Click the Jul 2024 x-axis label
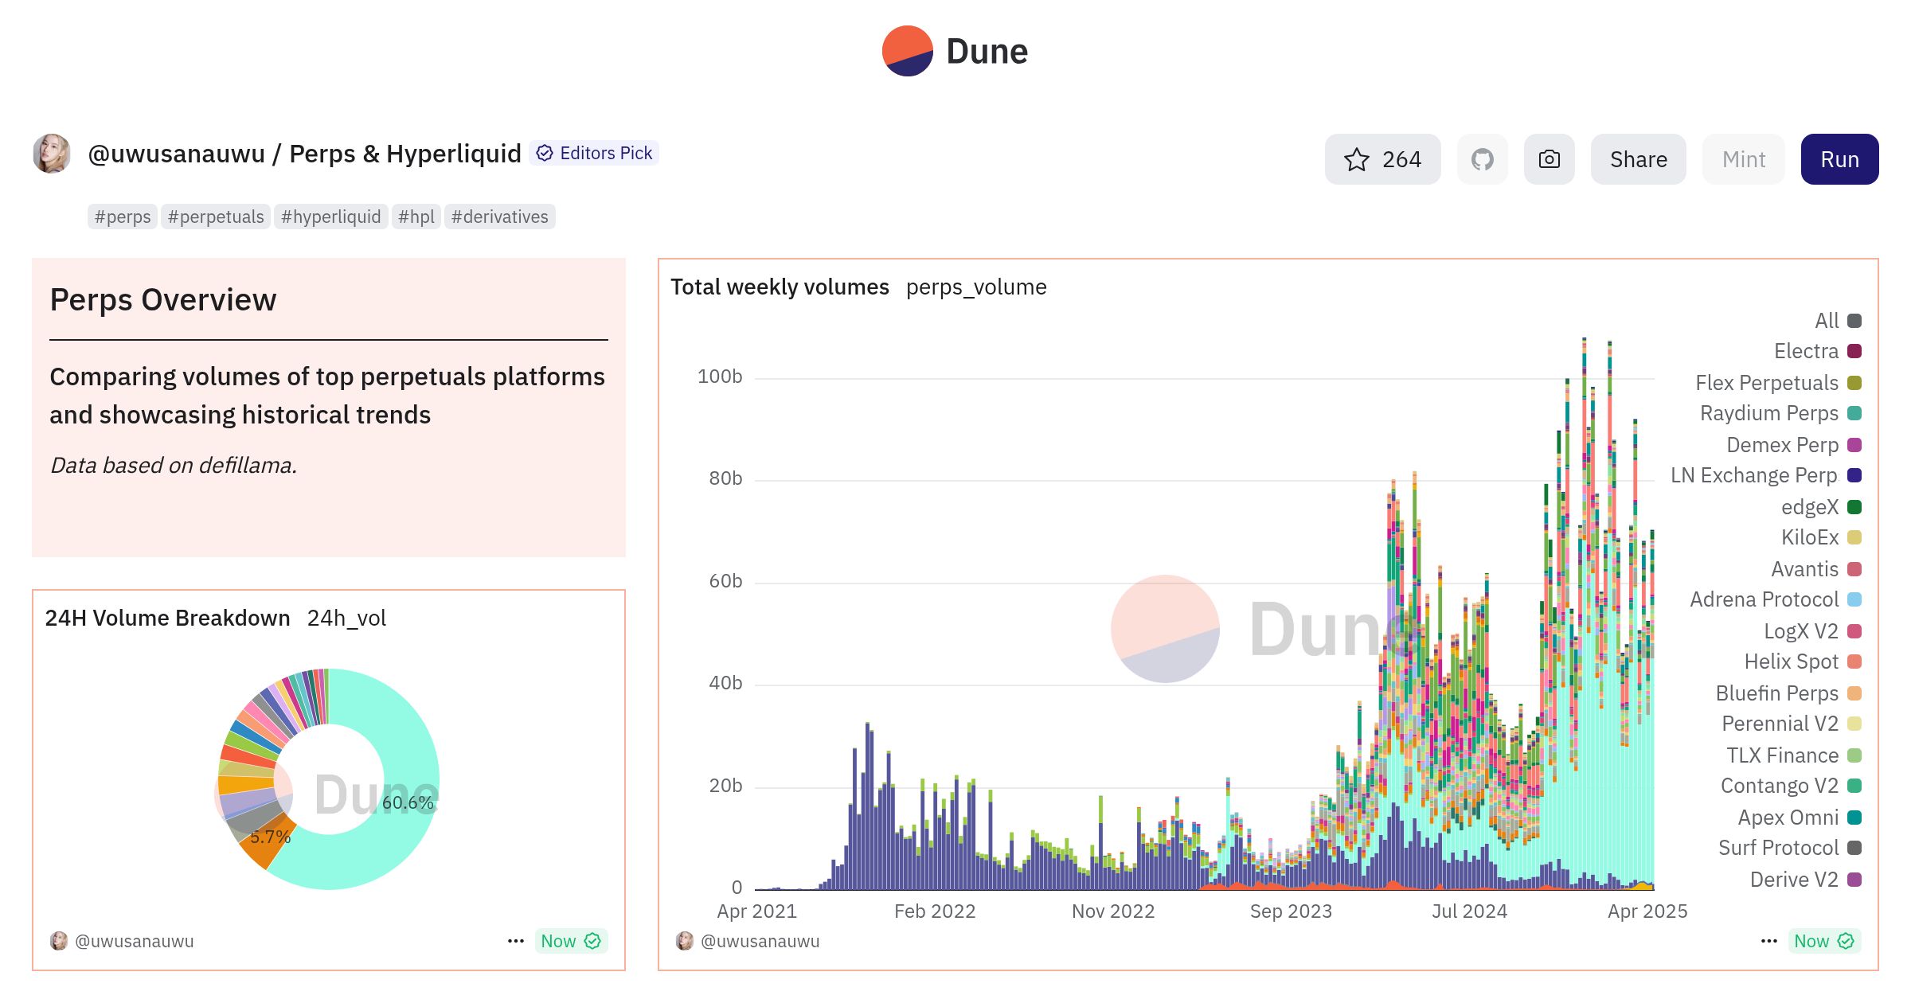The height and width of the screenshot is (1003, 1911). tap(1469, 911)
